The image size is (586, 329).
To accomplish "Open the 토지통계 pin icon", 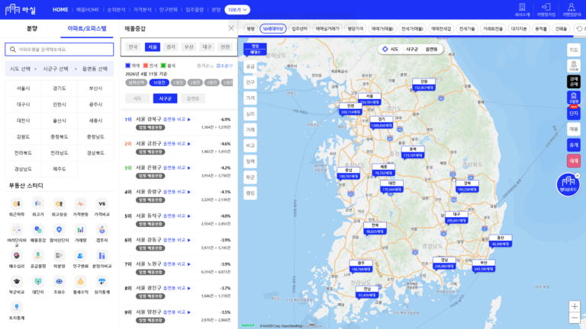I will coord(16,309).
